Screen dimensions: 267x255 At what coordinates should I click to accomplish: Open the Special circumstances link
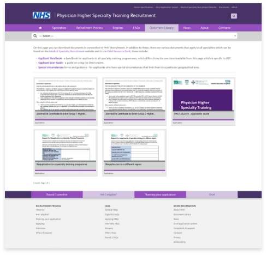51,68
